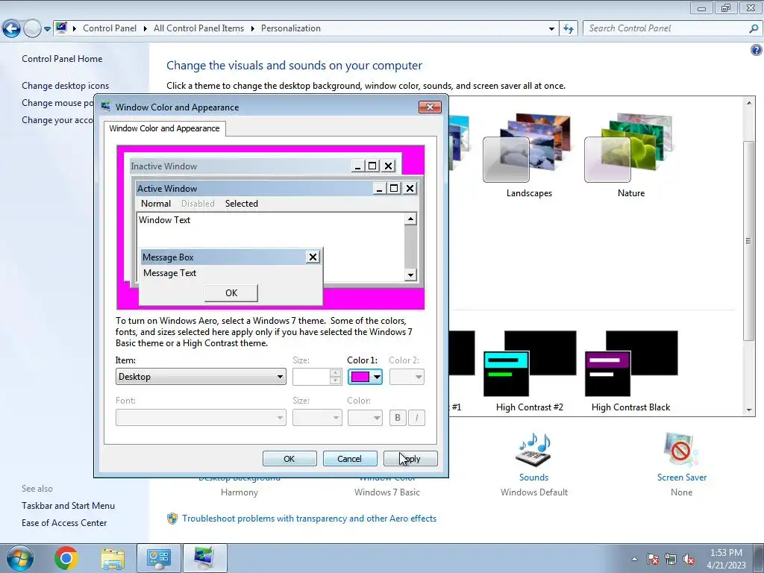
Task: Close the Window Color and Appearance dialog
Action: click(430, 107)
